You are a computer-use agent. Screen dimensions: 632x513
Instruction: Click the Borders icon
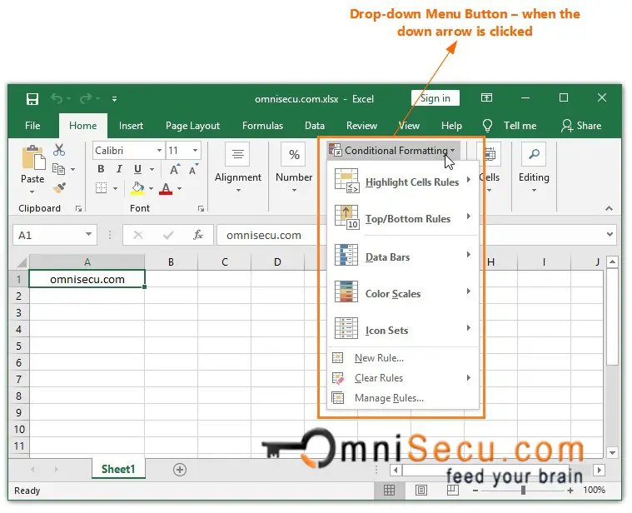click(101, 187)
